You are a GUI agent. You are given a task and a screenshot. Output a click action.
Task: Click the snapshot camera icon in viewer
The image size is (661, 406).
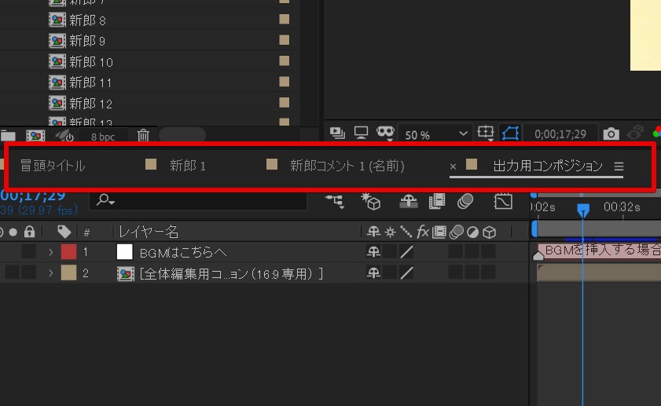pos(611,135)
